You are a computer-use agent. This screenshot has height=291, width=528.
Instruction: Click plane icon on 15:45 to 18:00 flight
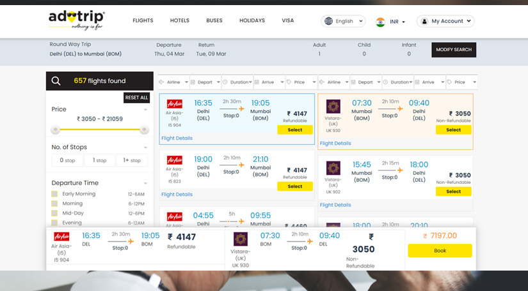coord(400,170)
